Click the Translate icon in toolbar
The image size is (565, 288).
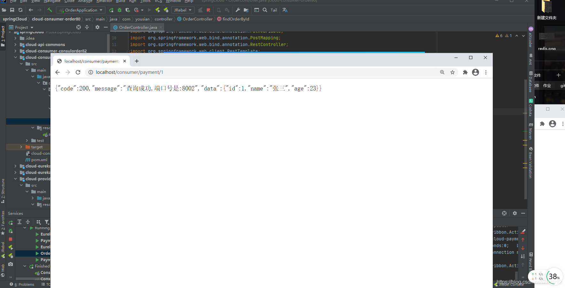pos(285,10)
